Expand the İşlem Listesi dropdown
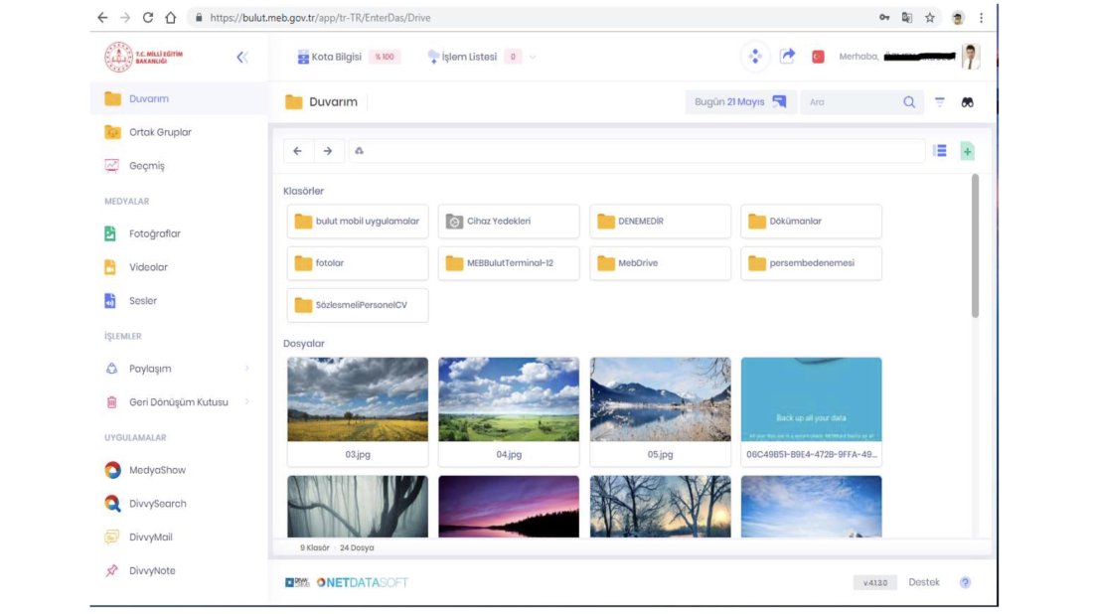Viewport: 1093px width, 614px height. 533,57
